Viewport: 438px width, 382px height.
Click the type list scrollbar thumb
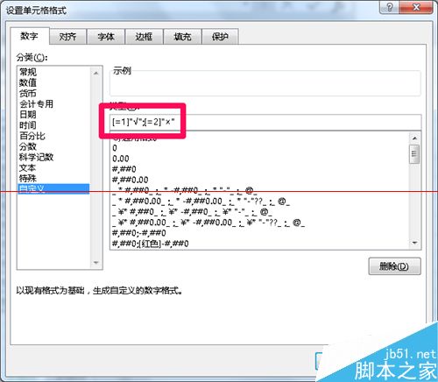(x=414, y=154)
